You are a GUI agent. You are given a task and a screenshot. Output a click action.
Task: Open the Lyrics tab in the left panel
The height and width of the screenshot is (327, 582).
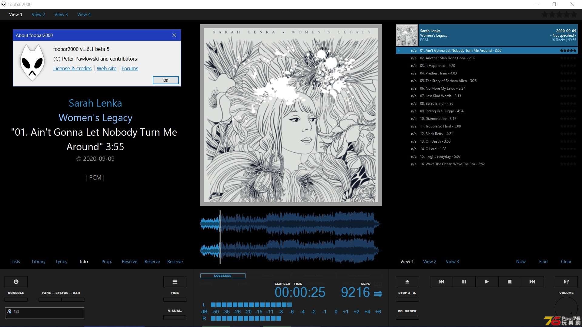[61, 261]
